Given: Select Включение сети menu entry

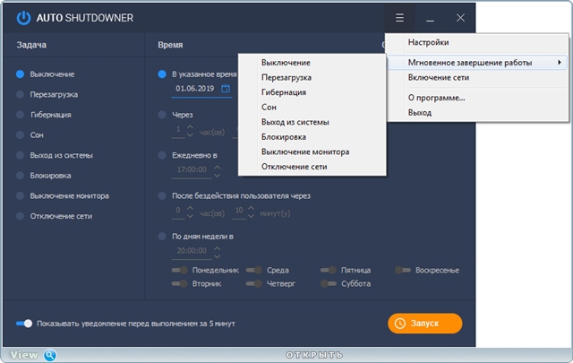Looking at the screenshot, I should (x=477, y=78).
